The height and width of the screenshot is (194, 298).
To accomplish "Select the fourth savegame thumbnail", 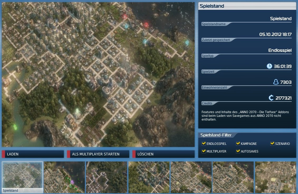I will click(x=149, y=177).
